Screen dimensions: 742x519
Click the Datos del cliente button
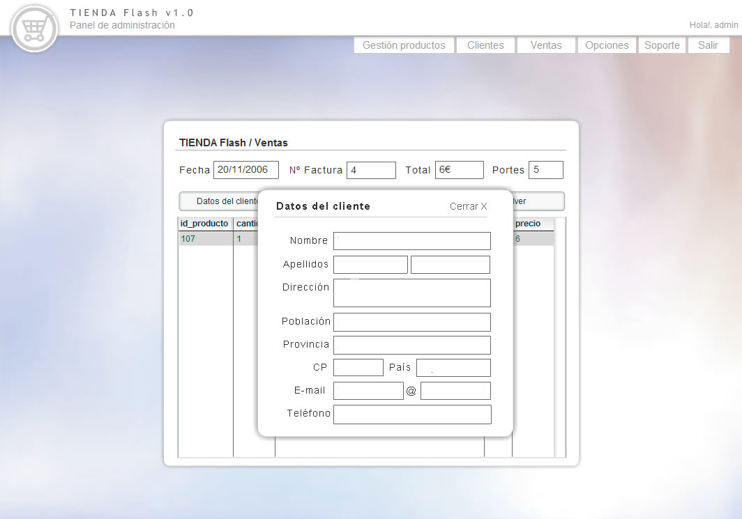click(x=219, y=201)
